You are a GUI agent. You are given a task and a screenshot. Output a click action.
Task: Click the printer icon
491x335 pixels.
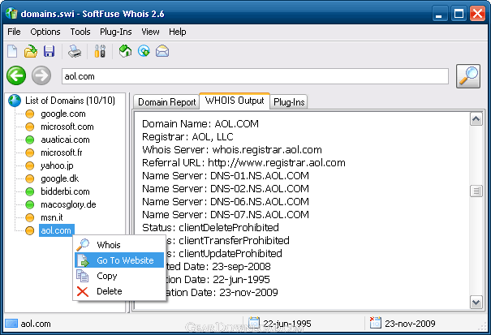(x=75, y=51)
